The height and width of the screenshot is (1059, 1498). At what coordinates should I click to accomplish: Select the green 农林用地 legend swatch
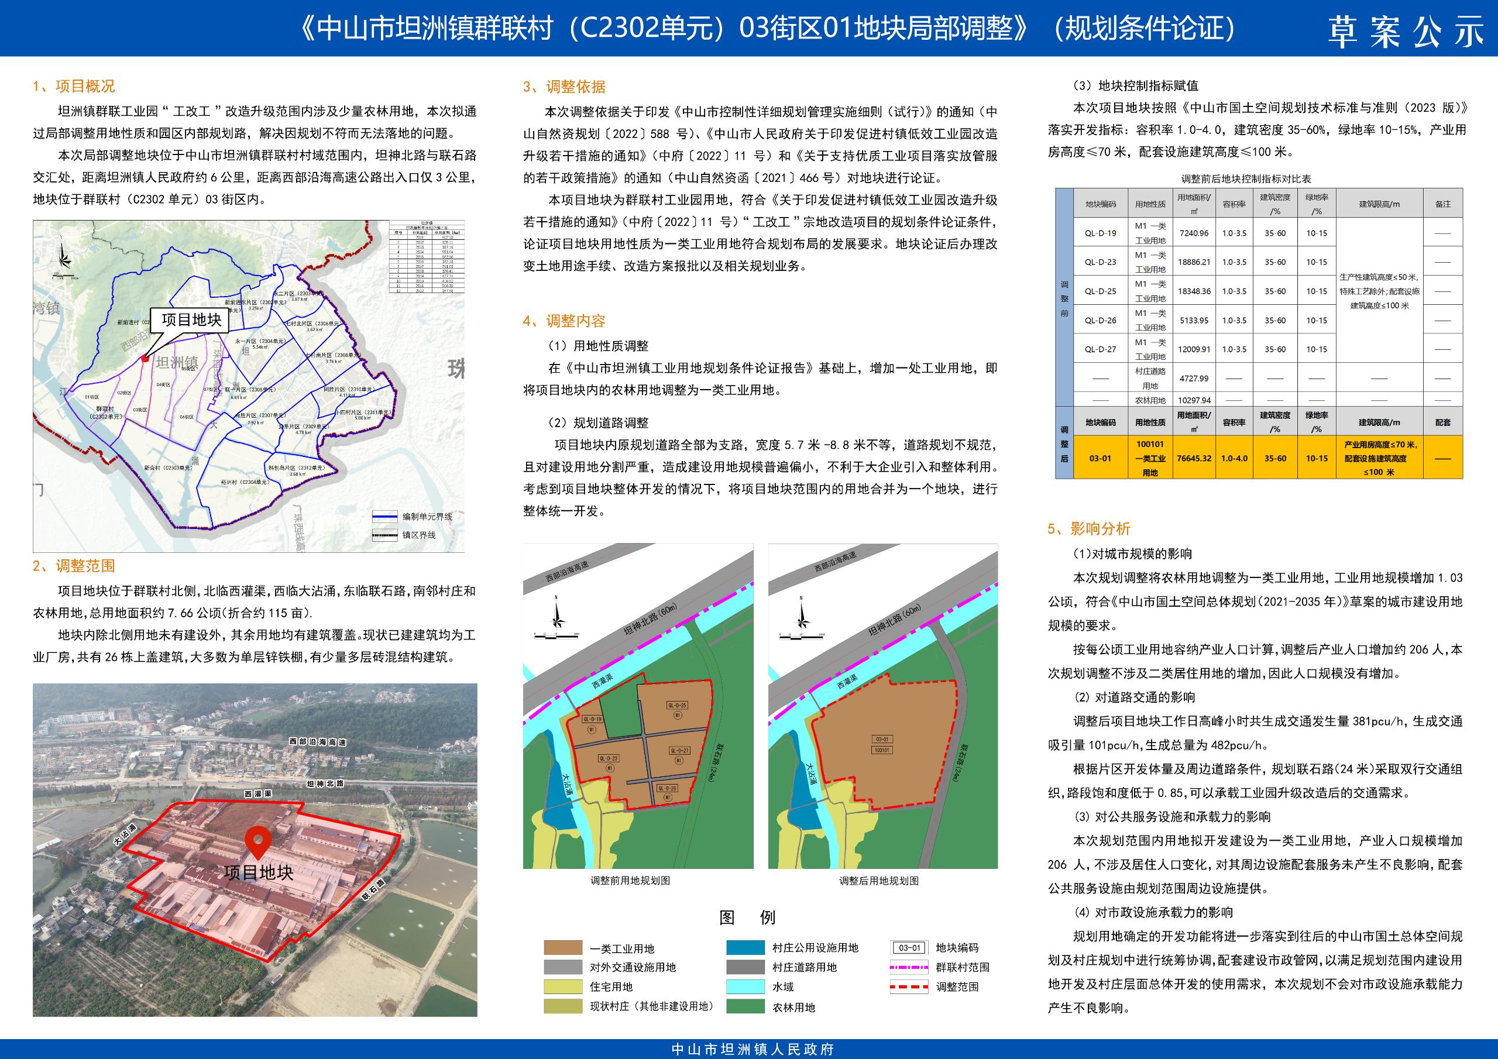(745, 1007)
